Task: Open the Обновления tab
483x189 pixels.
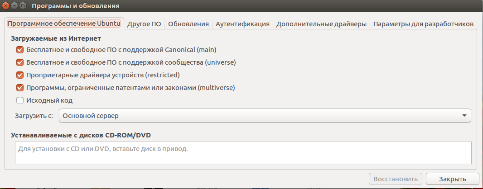Action: coord(188,24)
